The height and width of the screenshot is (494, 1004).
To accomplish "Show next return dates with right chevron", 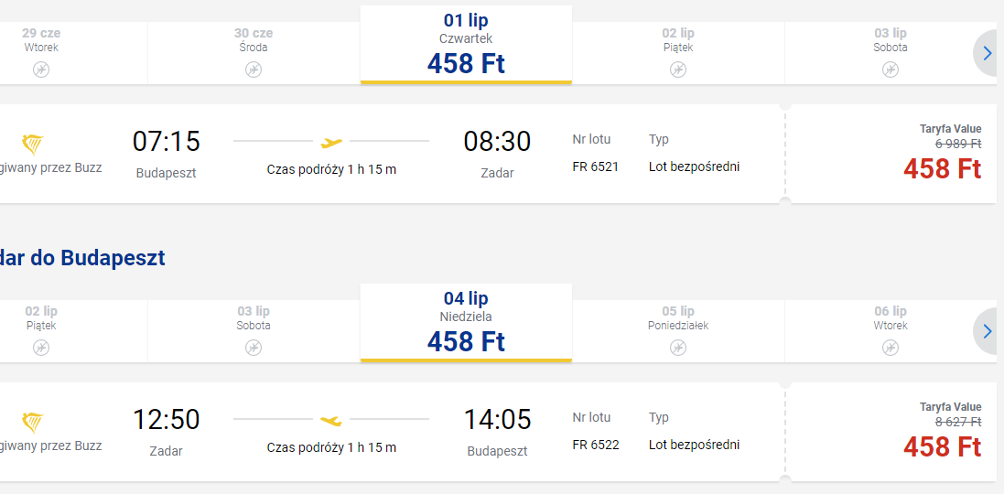I will tap(988, 331).
